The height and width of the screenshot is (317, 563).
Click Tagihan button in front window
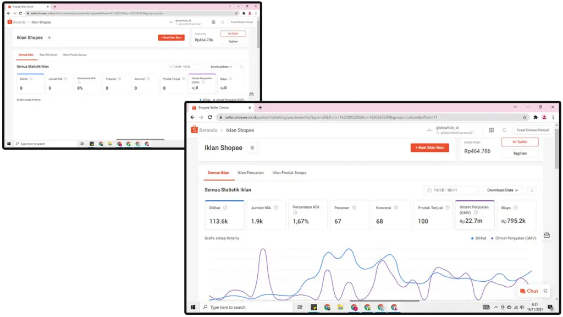[520, 154]
